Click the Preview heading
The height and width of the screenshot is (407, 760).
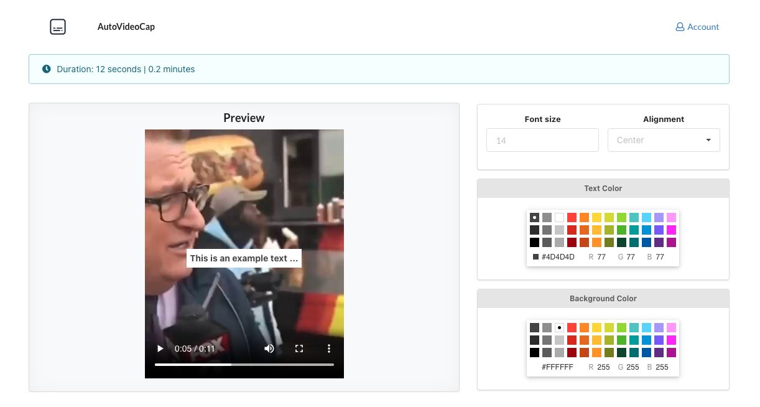click(x=244, y=118)
